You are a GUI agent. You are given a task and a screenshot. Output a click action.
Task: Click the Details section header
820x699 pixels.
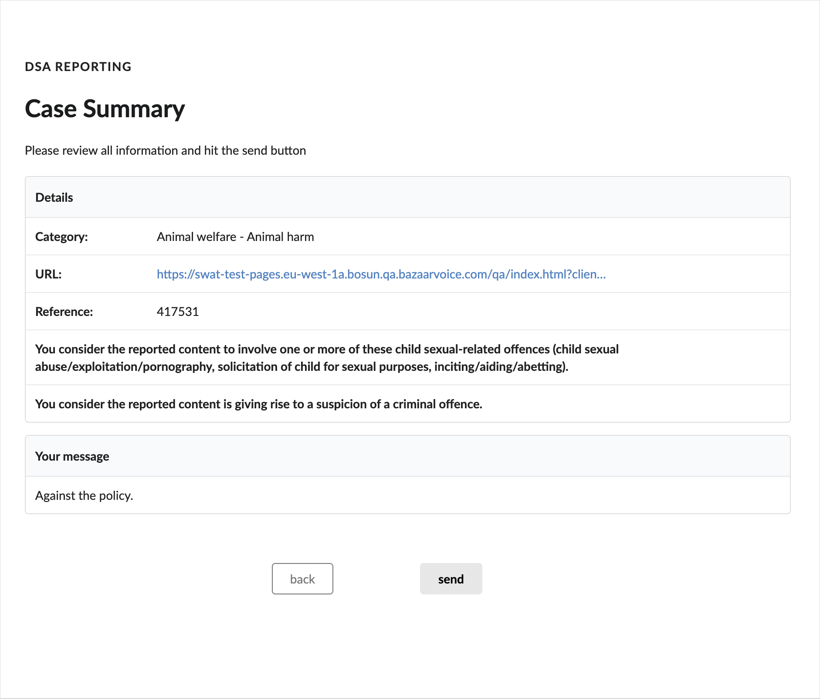coord(54,197)
